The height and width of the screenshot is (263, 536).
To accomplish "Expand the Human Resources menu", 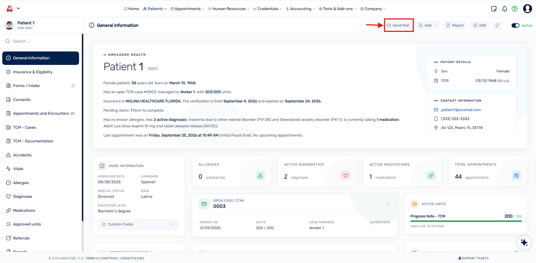I will [228, 9].
